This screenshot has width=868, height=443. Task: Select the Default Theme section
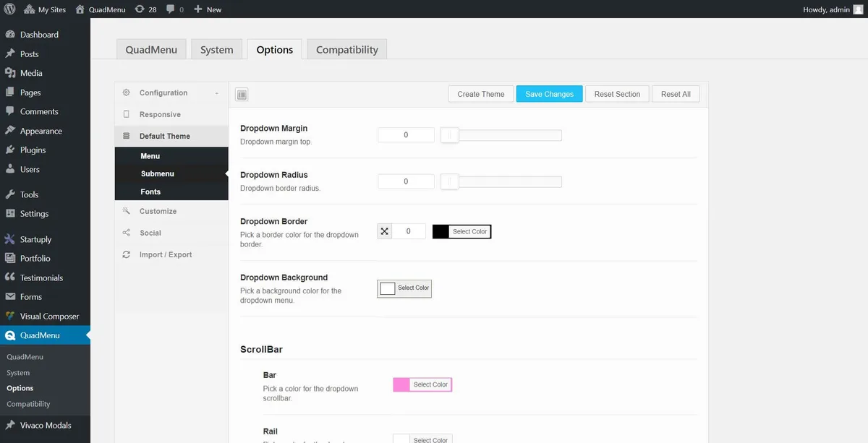click(171, 136)
